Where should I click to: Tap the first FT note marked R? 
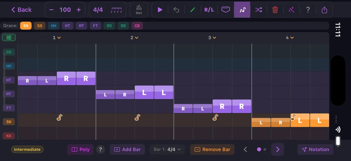(x=183, y=109)
